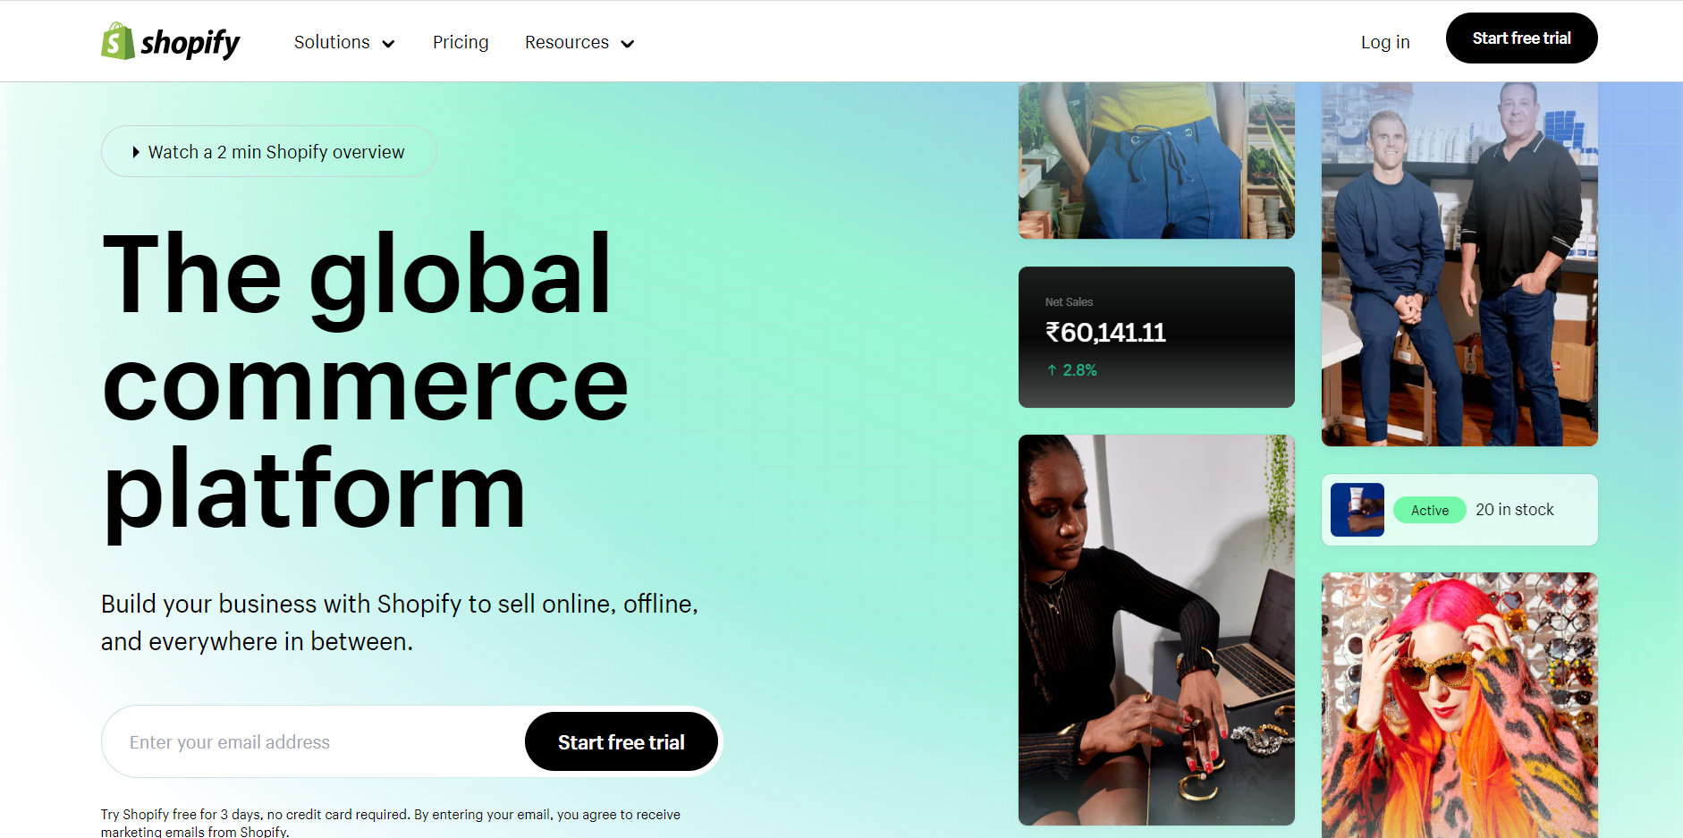Click the green upward arrow near 2.8%
Viewport: 1683px width, 838px height.
point(1053,370)
